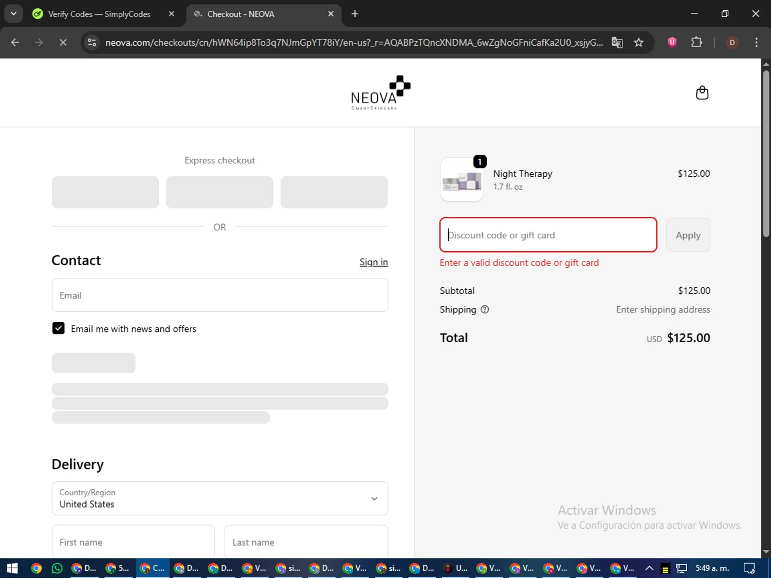Open the shield extension icon
The width and height of the screenshot is (771, 578).
(x=672, y=43)
